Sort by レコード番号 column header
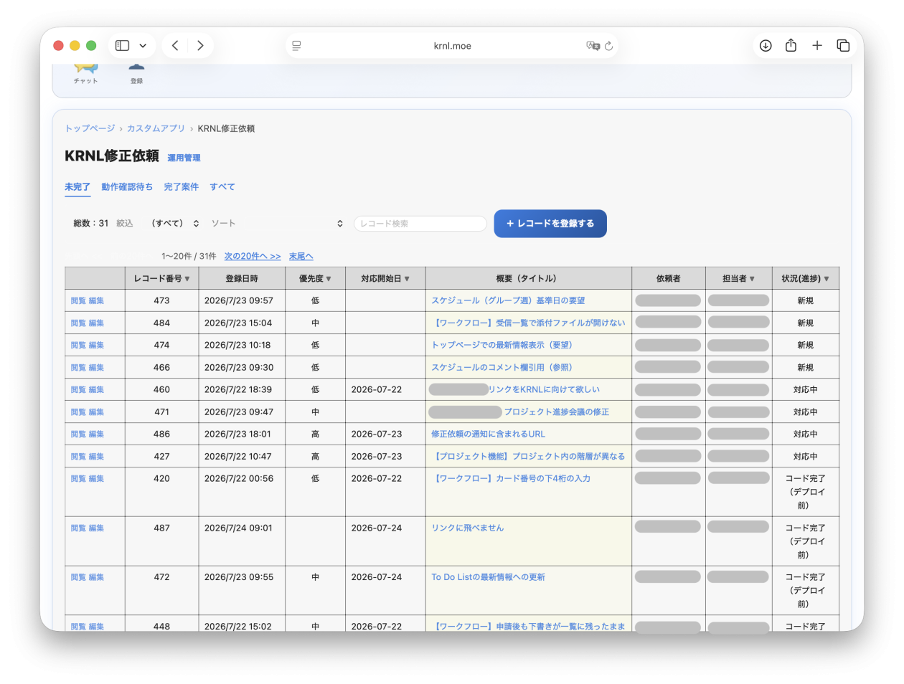 [161, 278]
